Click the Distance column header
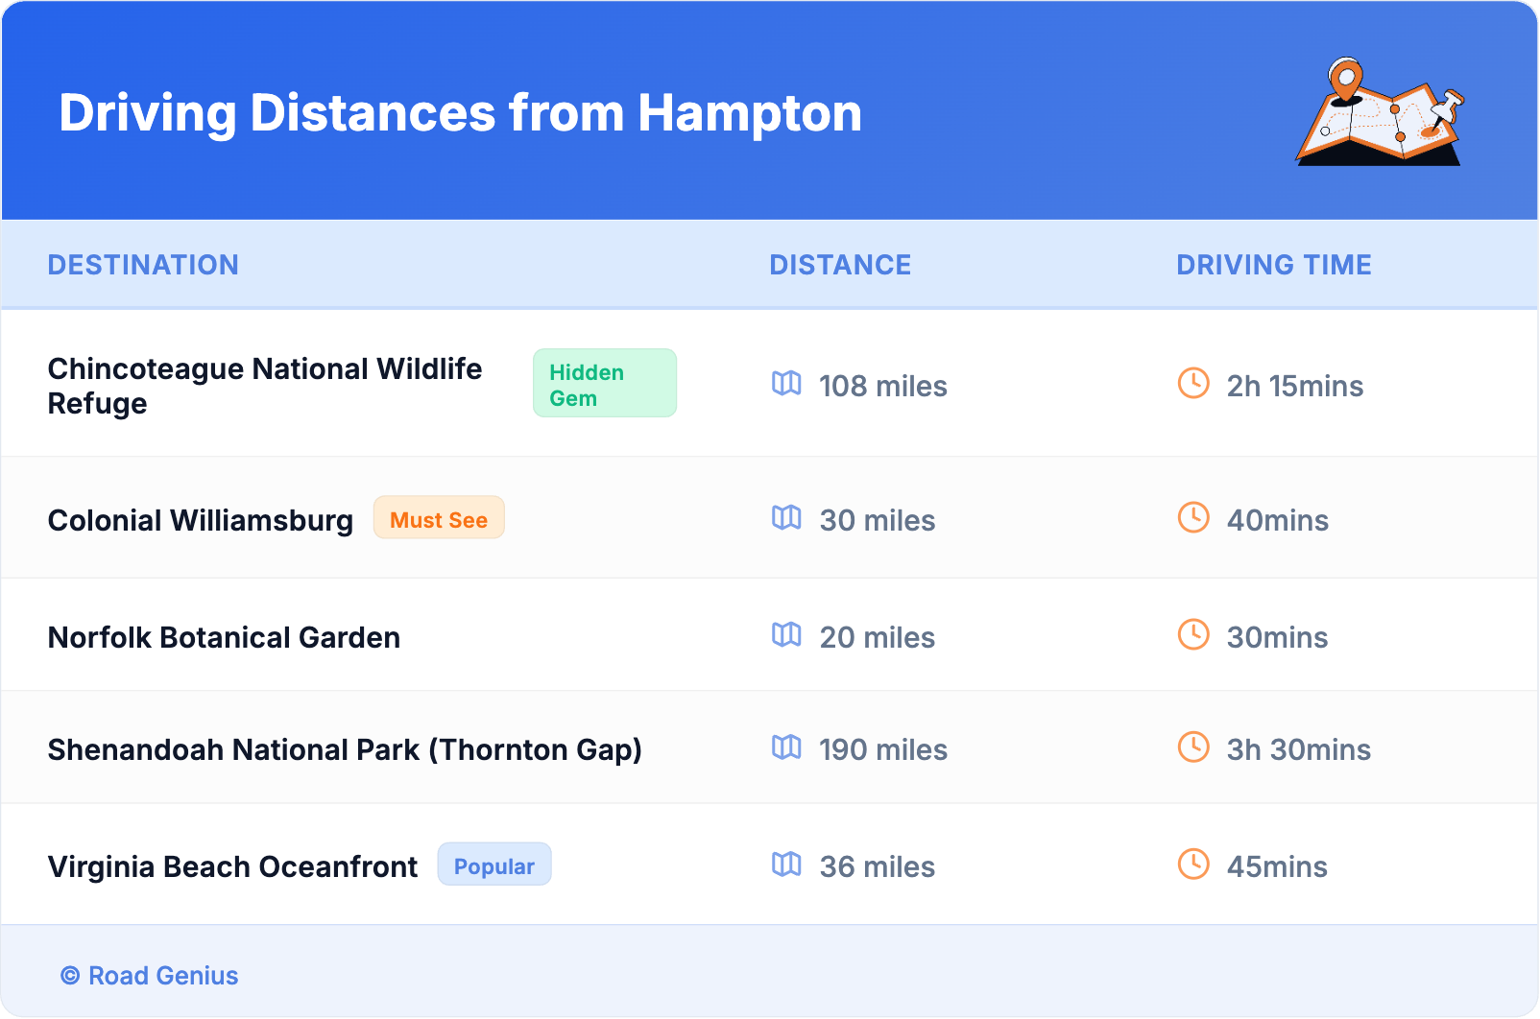The height and width of the screenshot is (1019, 1540). pos(840,265)
